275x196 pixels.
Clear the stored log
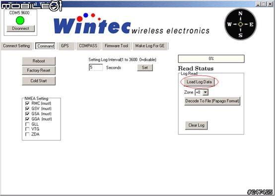click(x=196, y=126)
